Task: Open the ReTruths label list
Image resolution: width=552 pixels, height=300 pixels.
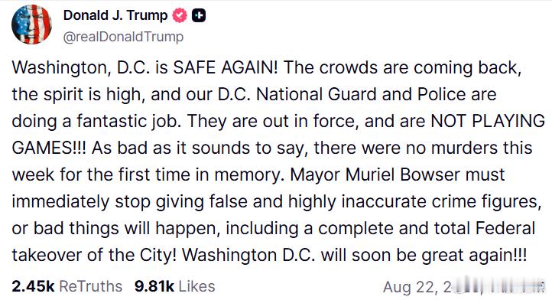Action: [x=91, y=286]
